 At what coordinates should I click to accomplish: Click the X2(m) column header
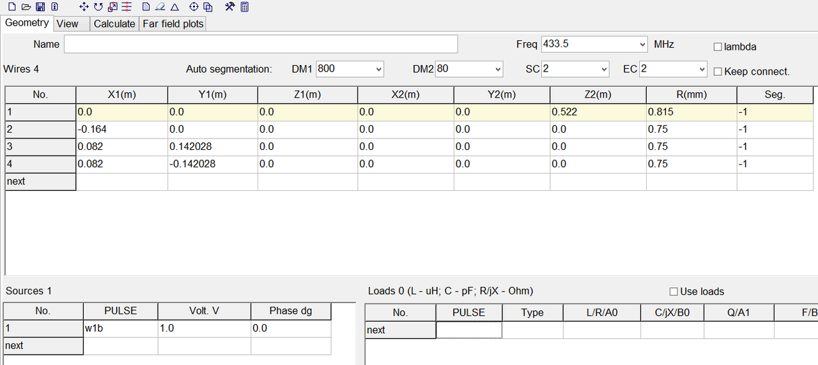(406, 94)
